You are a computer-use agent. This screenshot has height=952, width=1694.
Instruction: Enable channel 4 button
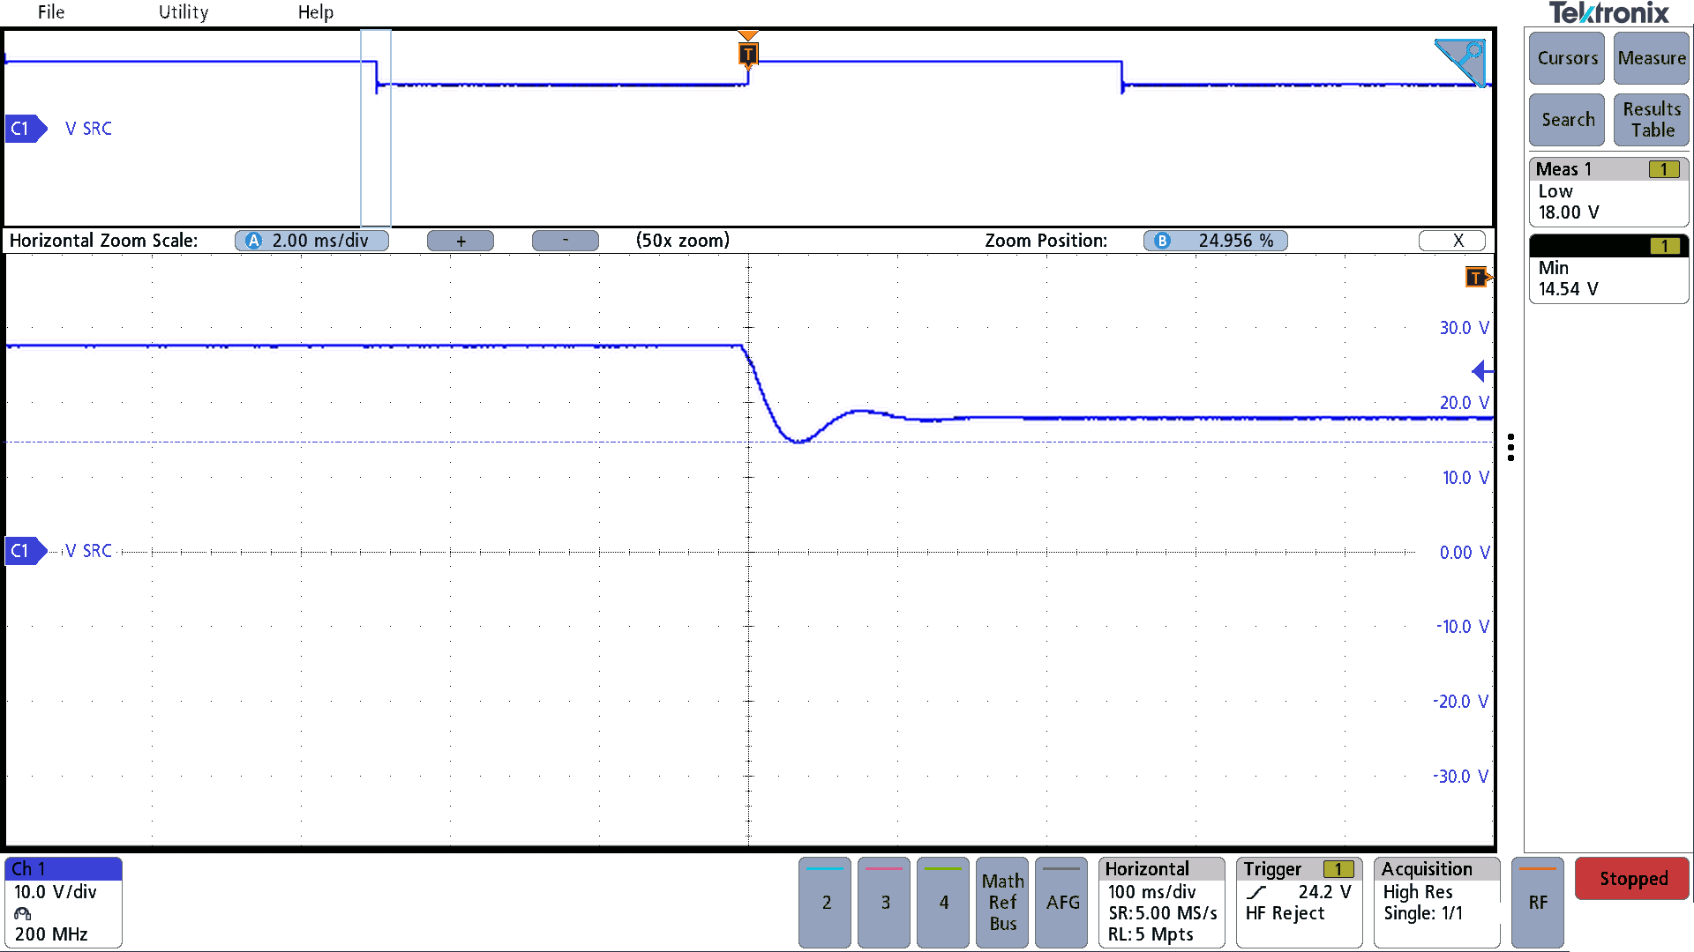click(943, 902)
